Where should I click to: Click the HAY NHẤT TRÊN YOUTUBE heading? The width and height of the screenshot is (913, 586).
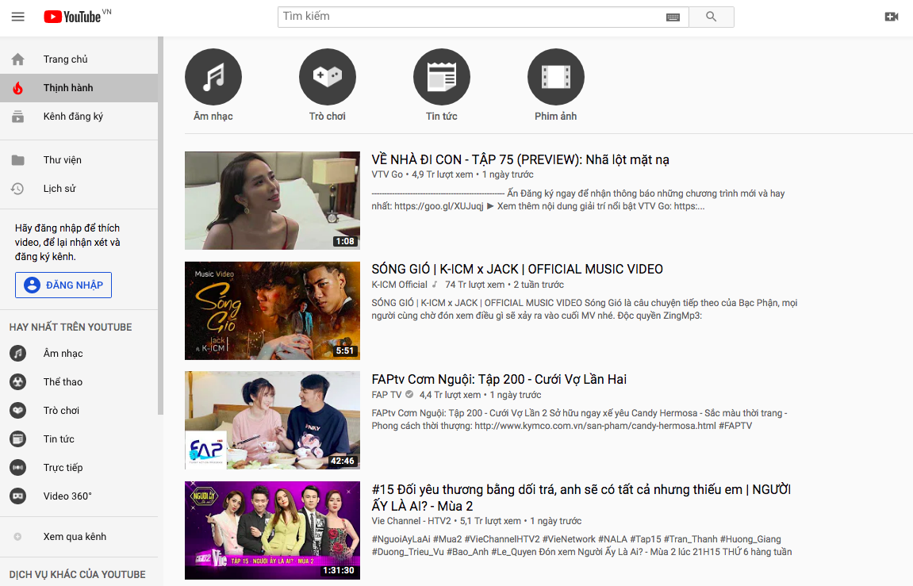[71, 327]
